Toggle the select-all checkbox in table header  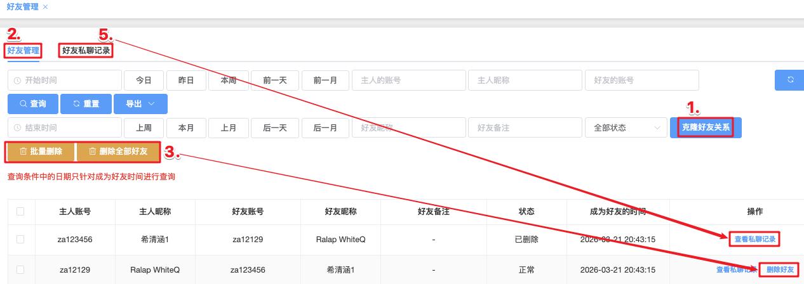click(x=20, y=212)
